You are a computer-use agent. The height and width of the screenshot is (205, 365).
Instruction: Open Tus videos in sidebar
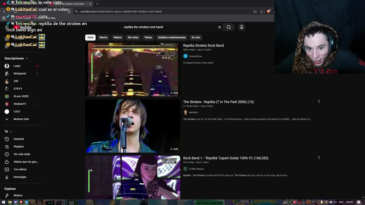[22, 169]
